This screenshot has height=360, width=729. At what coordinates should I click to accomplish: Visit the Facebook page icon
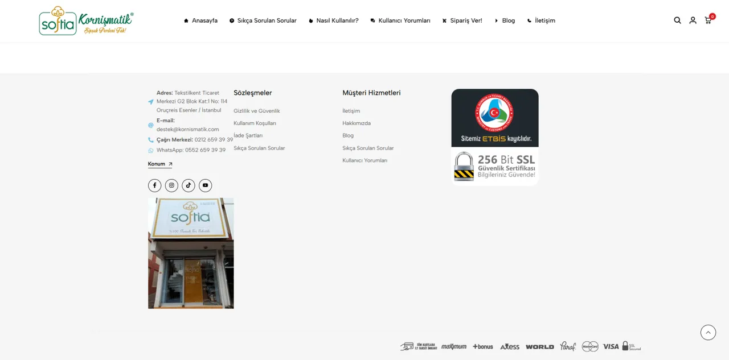(154, 185)
